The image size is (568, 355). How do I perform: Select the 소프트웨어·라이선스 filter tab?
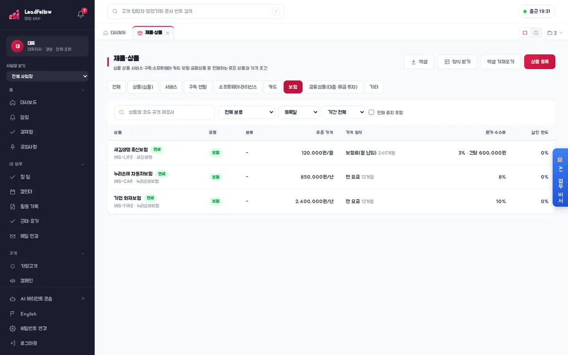238,87
